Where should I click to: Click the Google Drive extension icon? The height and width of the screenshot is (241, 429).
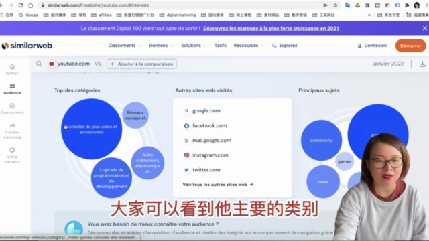point(357,5)
